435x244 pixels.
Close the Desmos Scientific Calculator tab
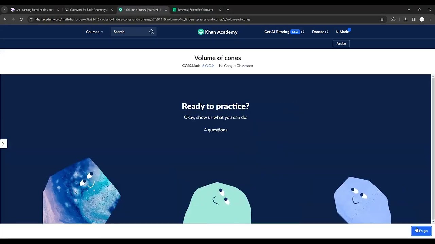click(220, 10)
